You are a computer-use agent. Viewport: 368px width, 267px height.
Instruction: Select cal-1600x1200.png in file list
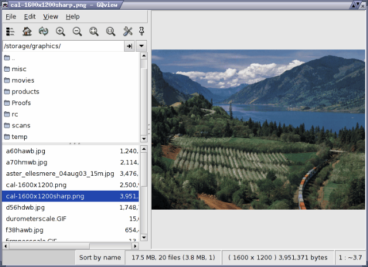(x=36, y=185)
